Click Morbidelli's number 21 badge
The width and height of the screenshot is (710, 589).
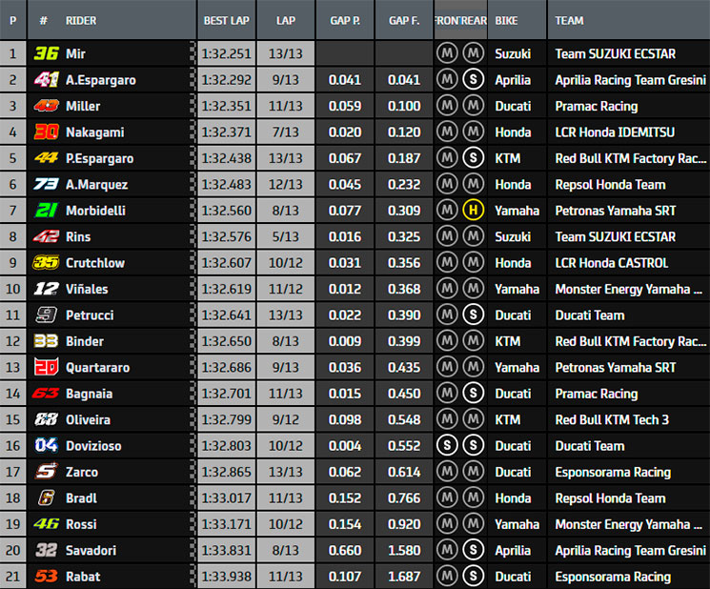46,211
